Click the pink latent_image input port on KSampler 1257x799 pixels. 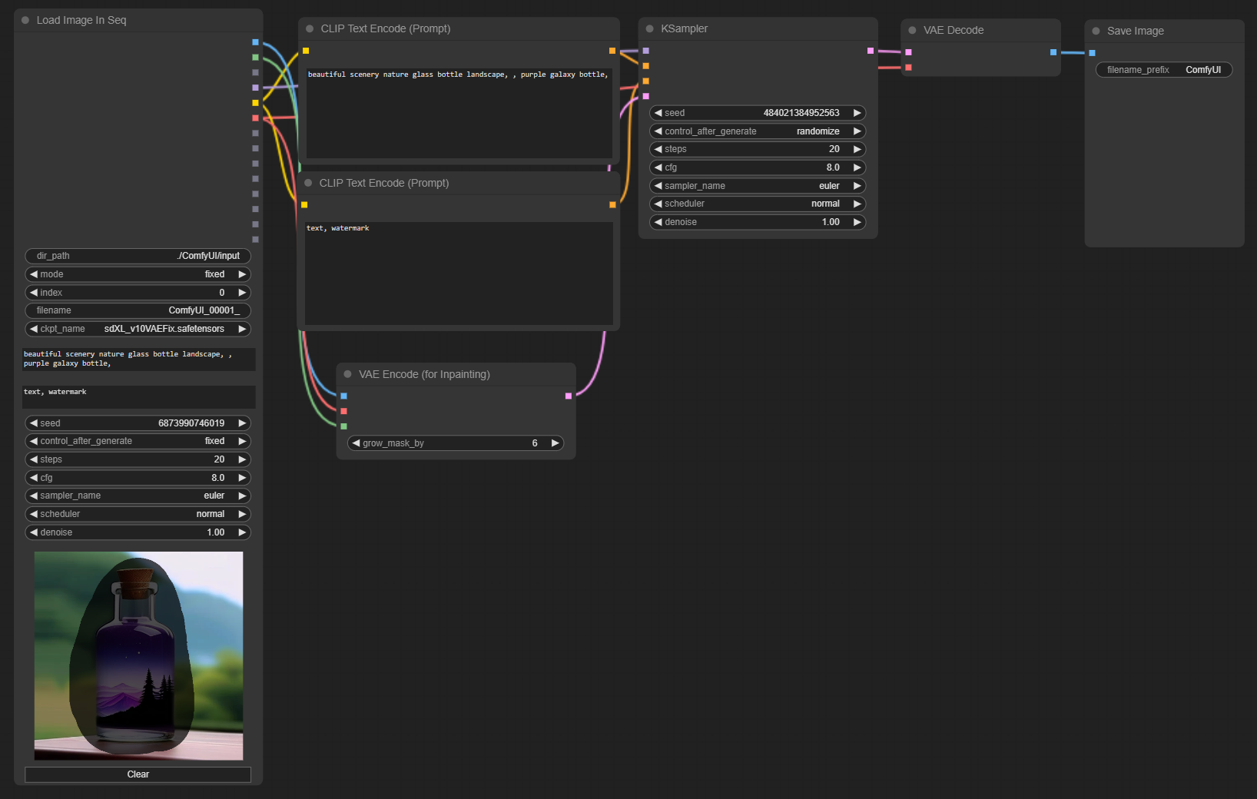[x=645, y=96]
